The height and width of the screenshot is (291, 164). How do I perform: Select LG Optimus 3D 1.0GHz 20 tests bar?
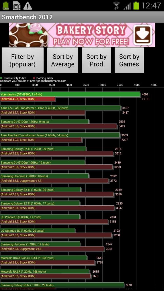(x=38, y=231)
